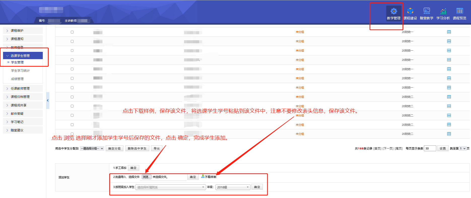Tick checkbox of last 20财政一 row
Image resolution: width=471 pixels, height=198 pixels.
coord(72,88)
